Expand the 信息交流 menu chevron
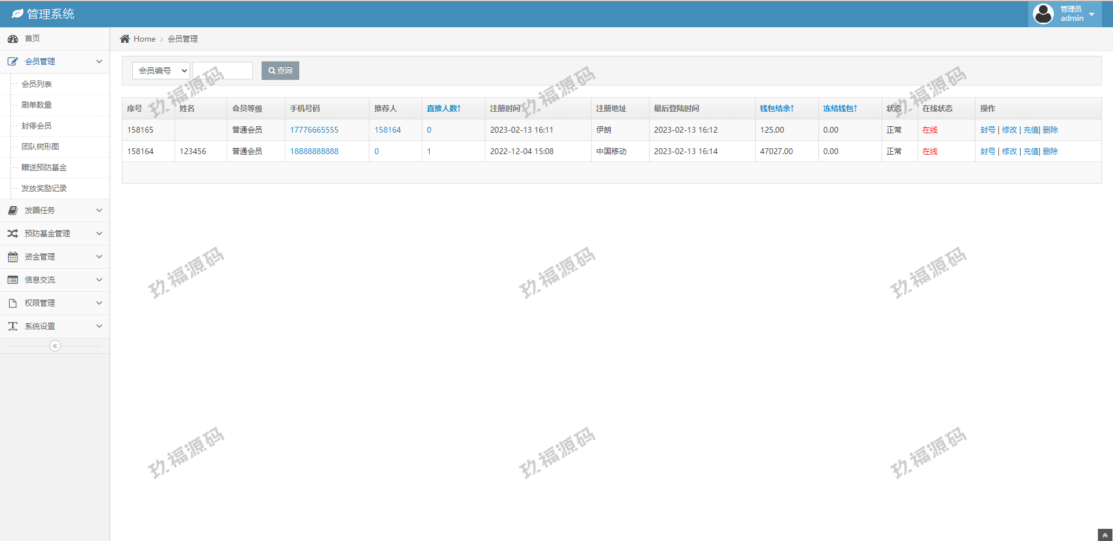The width and height of the screenshot is (1113, 541). (99, 280)
